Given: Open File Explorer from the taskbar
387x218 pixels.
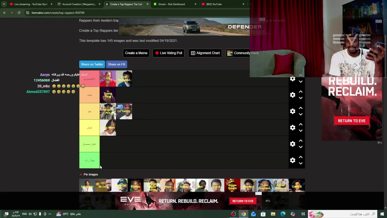Looking at the screenshot, I should (x=273, y=214).
